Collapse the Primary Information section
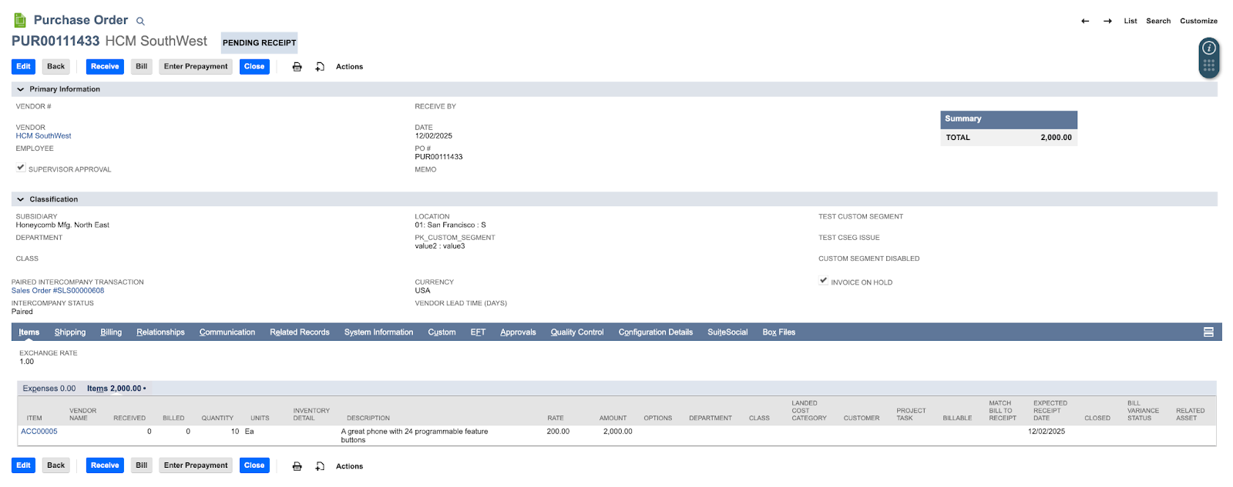The height and width of the screenshot is (487, 1233). click(x=21, y=89)
